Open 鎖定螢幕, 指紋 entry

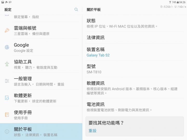point(41,18)
